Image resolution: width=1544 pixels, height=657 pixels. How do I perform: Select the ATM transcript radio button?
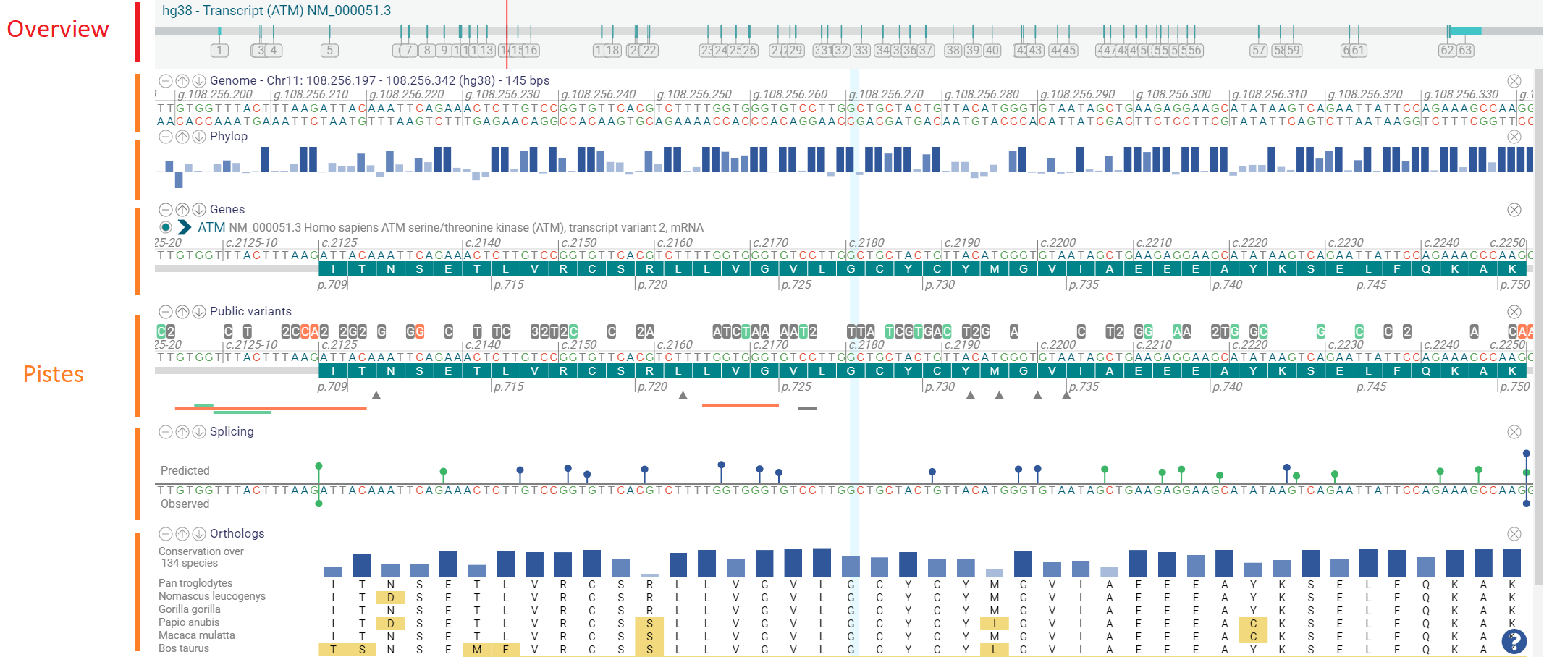[166, 227]
